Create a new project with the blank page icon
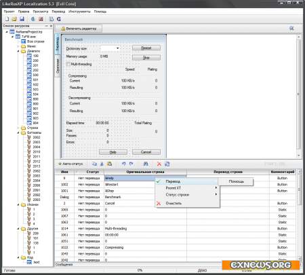Image resolution: width=305 pixels, height=275 pixels. pos(7,19)
